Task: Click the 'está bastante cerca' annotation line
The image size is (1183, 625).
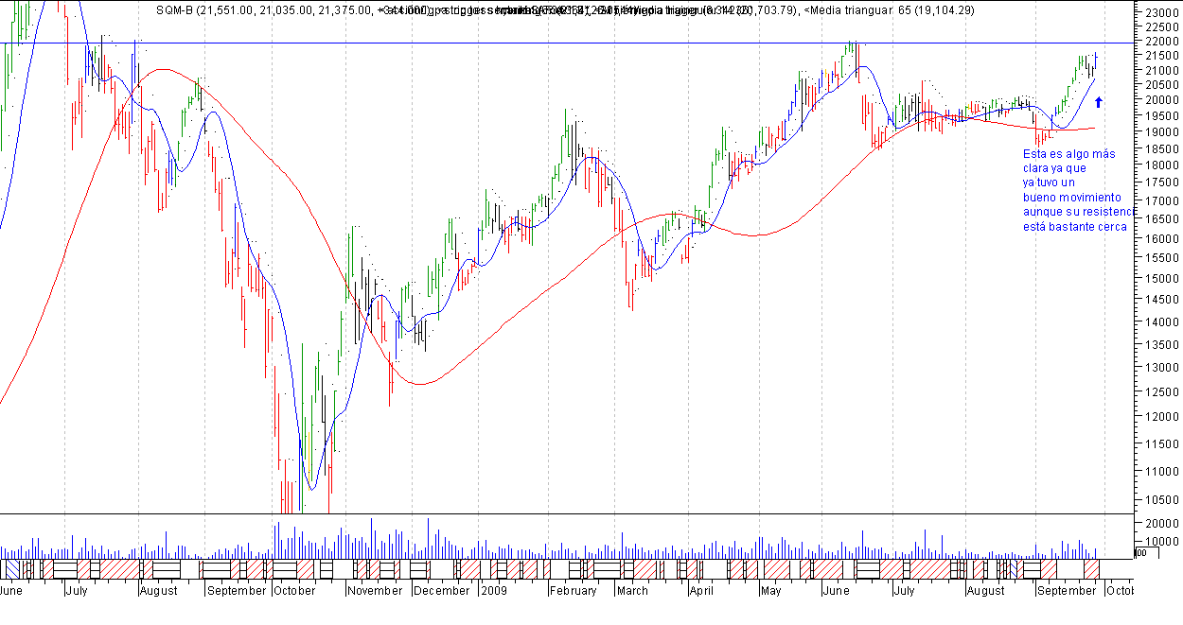Action: pos(1075,227)
